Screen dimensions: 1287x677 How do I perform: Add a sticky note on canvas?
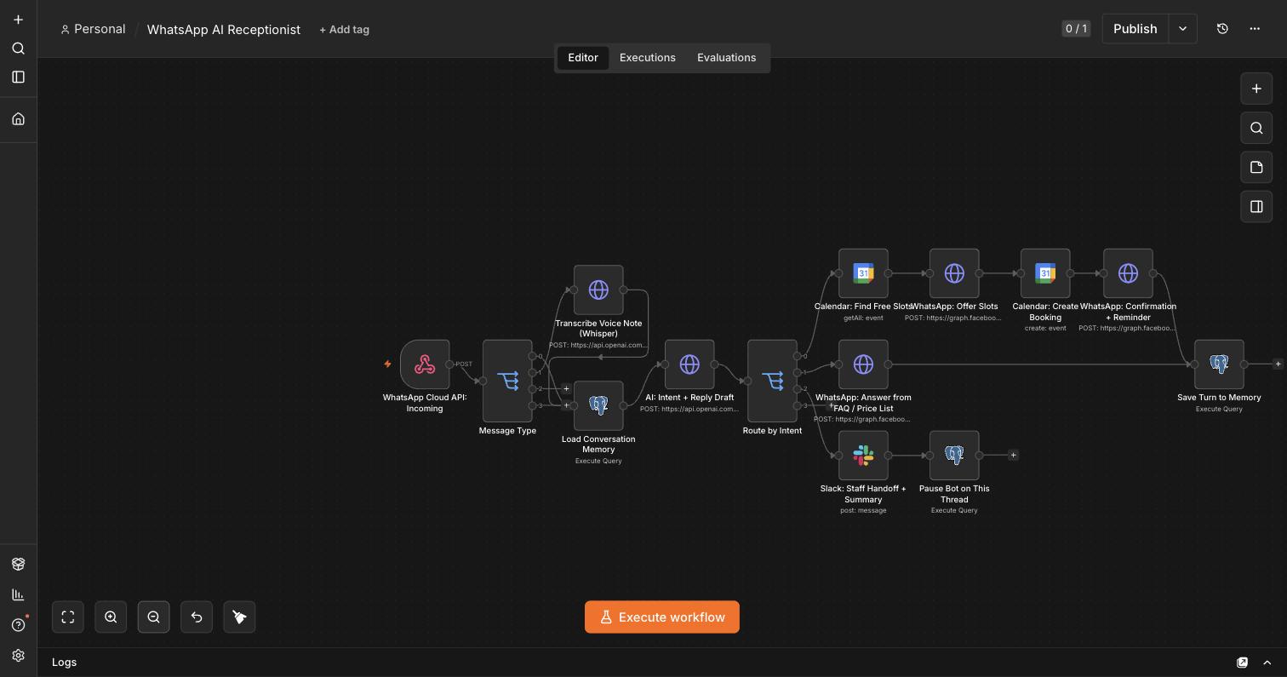tap(1256, 167)
